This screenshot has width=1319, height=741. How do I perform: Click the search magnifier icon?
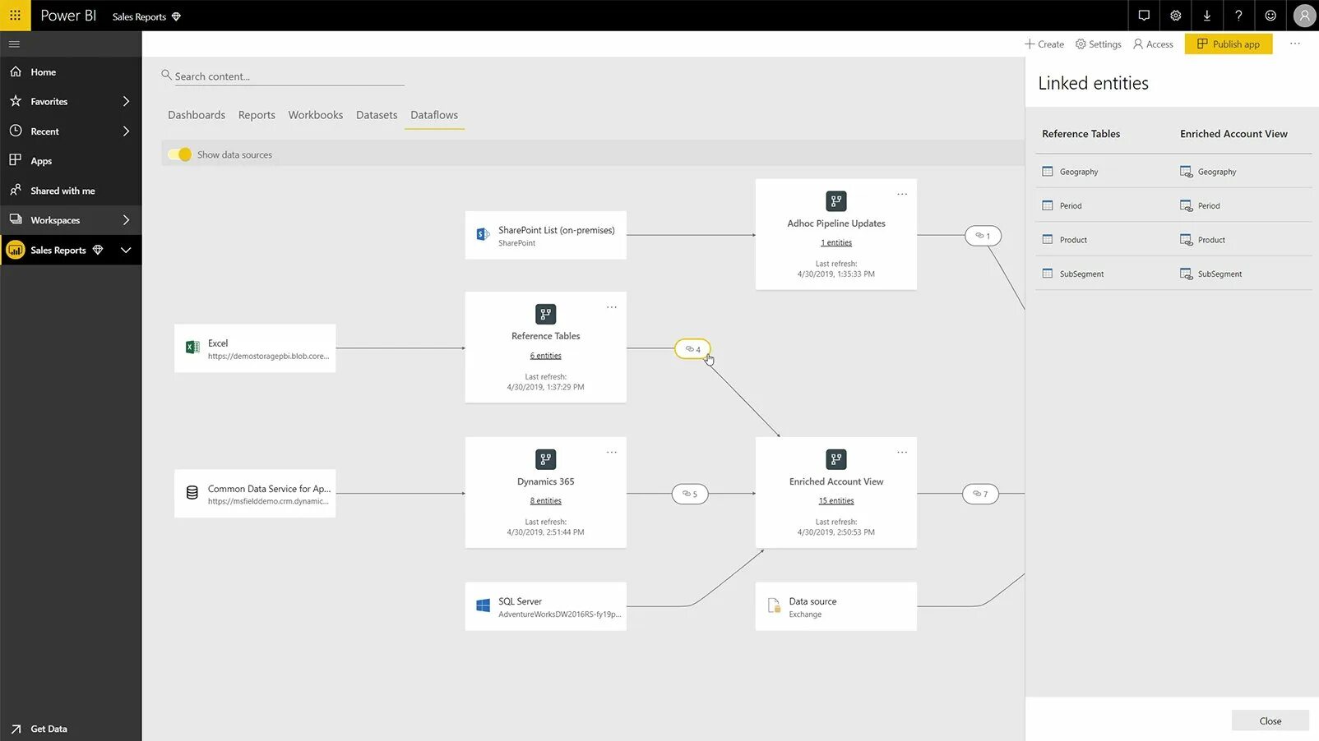point(166,75)
